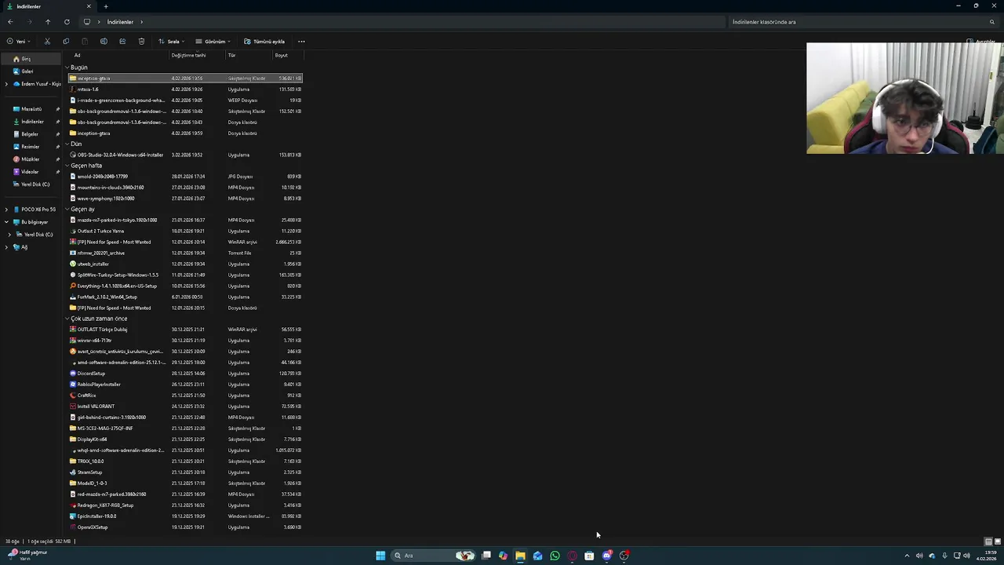Switch to details view icon in status bar

pyautogui.click(x=988, y=541)
